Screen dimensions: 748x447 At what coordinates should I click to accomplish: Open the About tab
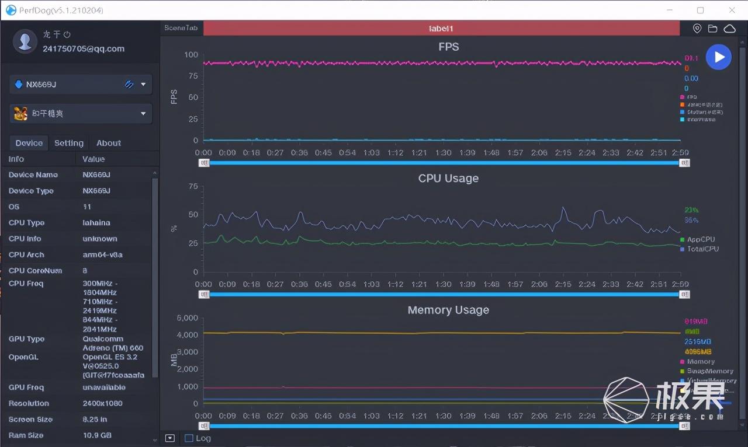109,143
